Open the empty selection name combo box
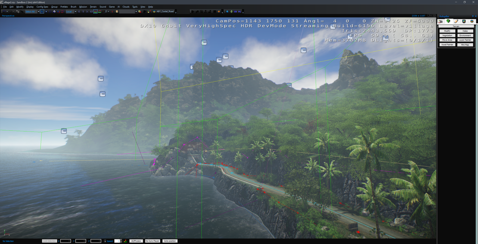The image size is (478, 244). (128, 12)
